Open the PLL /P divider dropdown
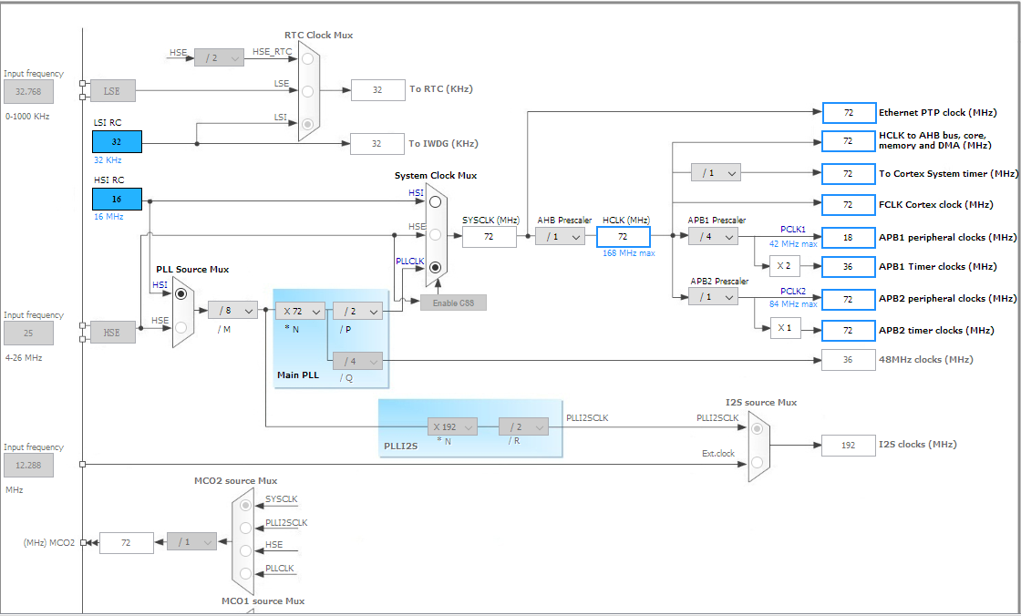This screenshot has height=616, width=1021. pos(357,312)
